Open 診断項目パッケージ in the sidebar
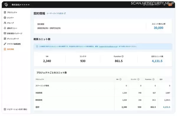 pyautogui.click(x=13, y=33)
